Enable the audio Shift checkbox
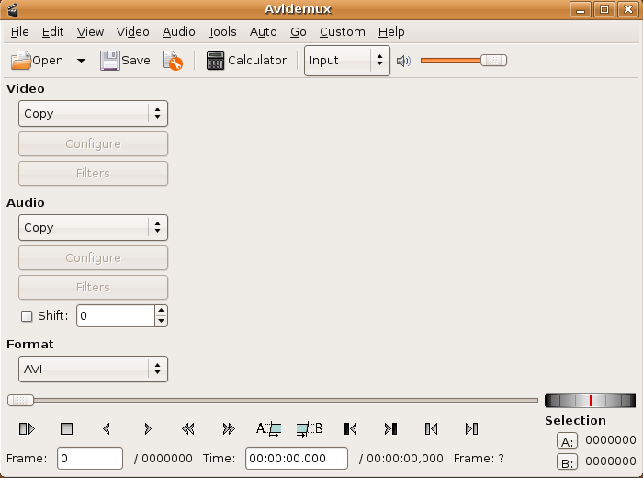The height and width of the screenshot is (478, 643). pyautogui.click(x=27, y=316)
